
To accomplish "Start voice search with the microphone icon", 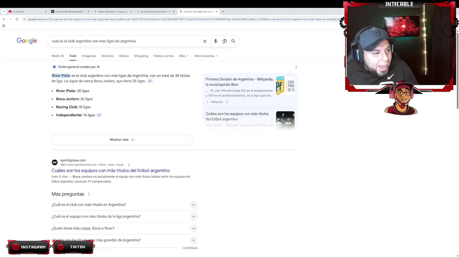I will click(216, 41).
